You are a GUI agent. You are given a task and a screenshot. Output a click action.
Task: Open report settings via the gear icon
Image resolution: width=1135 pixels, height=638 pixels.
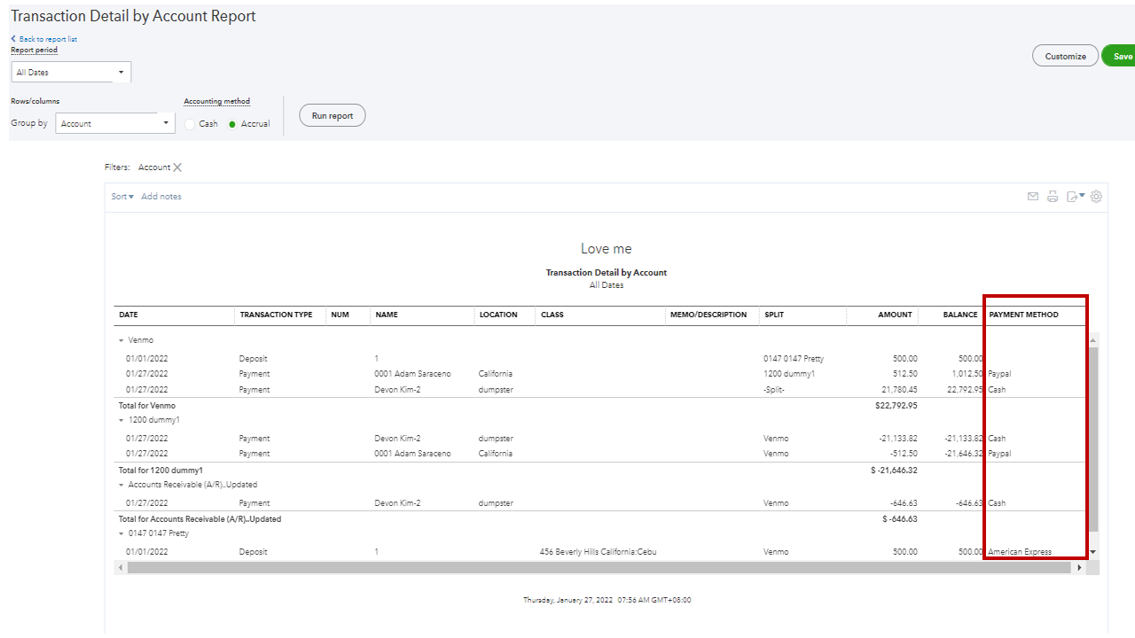tap(1096, 196)
